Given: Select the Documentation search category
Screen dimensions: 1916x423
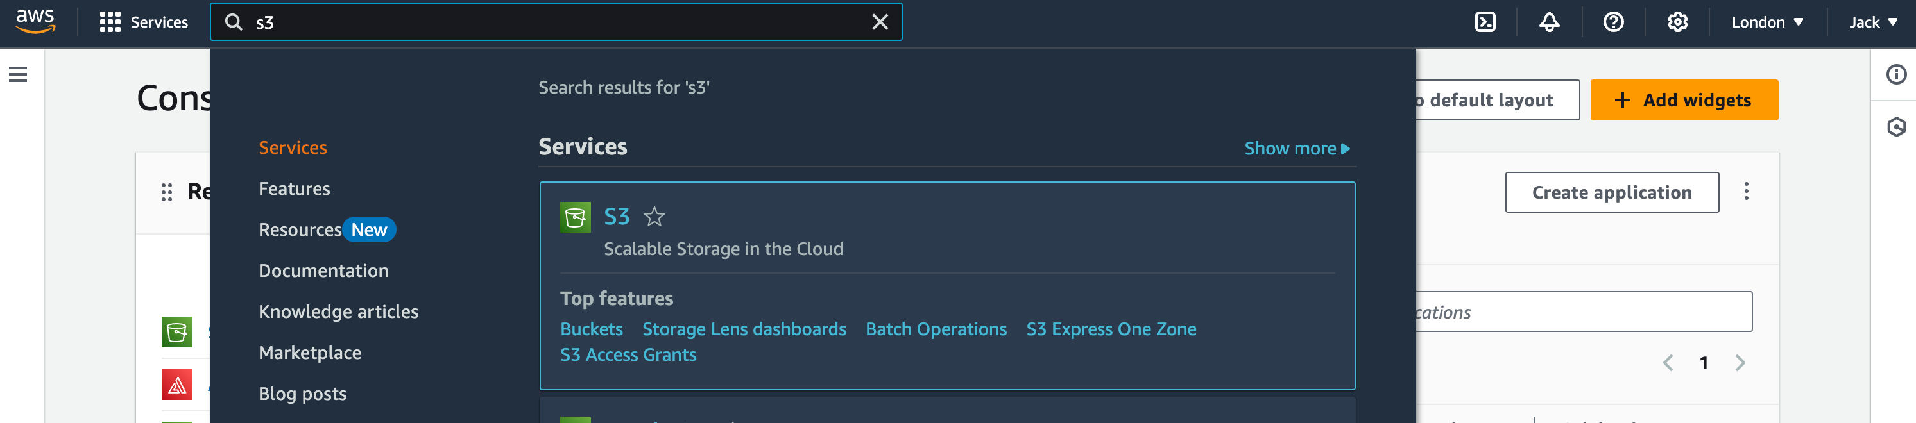Looking at the screenshot, I should pyautogui.click(x=323, y=270).
